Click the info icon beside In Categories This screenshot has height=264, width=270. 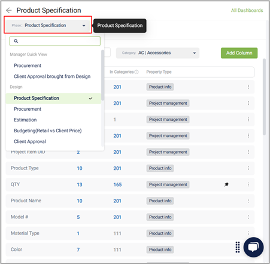coord(136,72)
